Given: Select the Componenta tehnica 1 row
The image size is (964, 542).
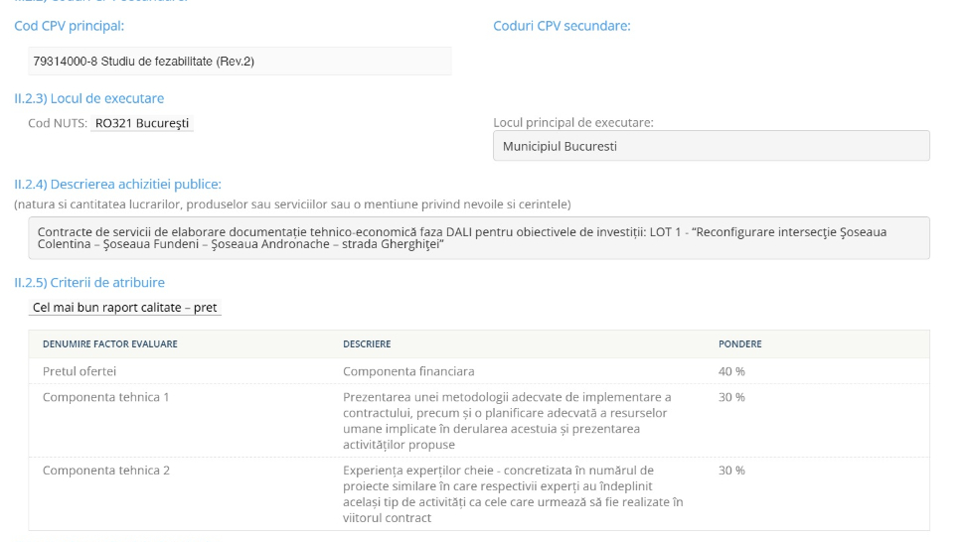Looking at the screenshot, I should (479, 421).
